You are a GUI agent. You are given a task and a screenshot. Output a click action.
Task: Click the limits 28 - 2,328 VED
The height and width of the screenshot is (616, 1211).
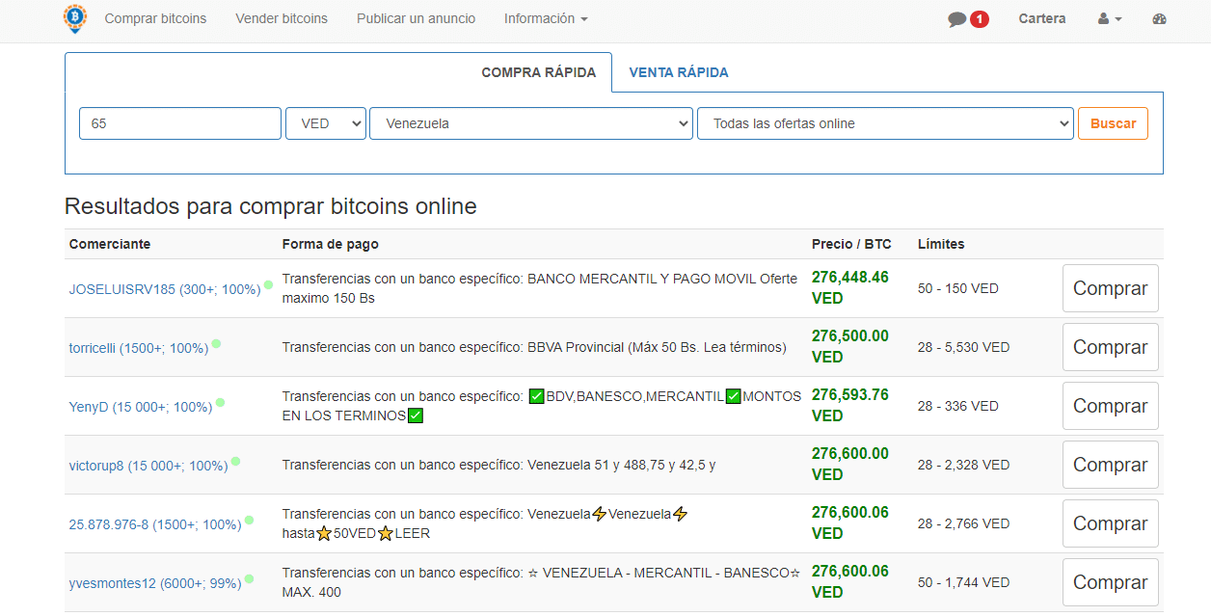(964, 465)
